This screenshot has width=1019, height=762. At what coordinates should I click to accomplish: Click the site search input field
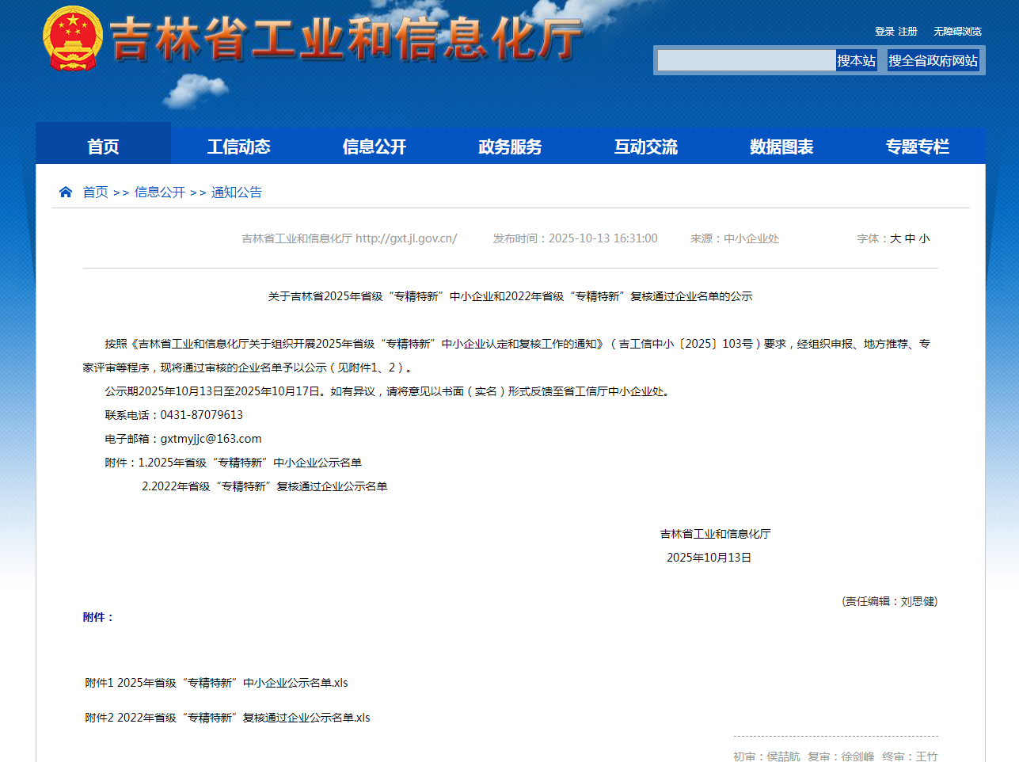pos(744,59)
